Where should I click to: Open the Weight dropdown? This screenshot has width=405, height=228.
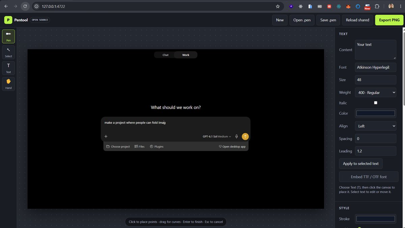(x=376, y=92)
